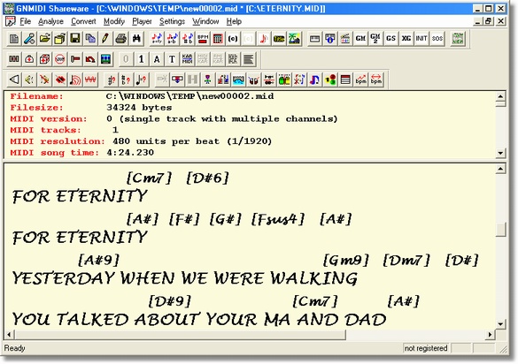
Task: Click the MIDI format 1 icon
Action: (142, 59)
